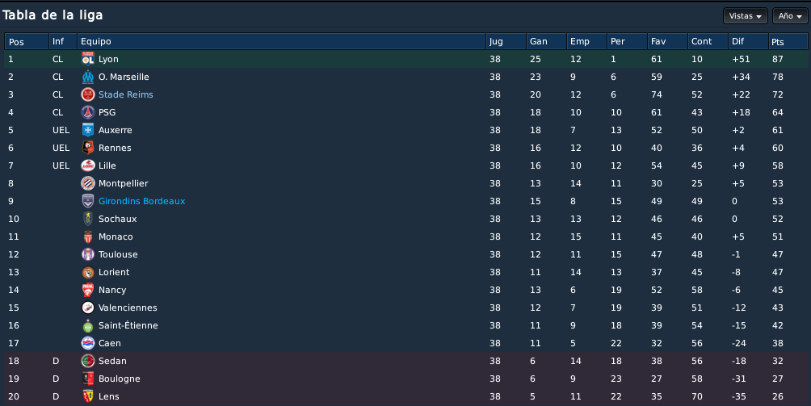
Task: Click the Auxerre team badge
Action: [88, 130]
